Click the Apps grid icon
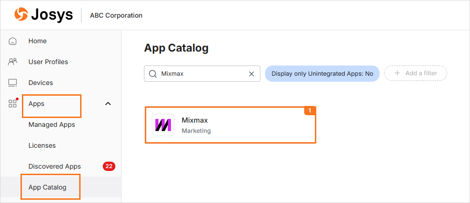Image resolution: width=470 pixels, height=203 pixels. tap(13, 104)
